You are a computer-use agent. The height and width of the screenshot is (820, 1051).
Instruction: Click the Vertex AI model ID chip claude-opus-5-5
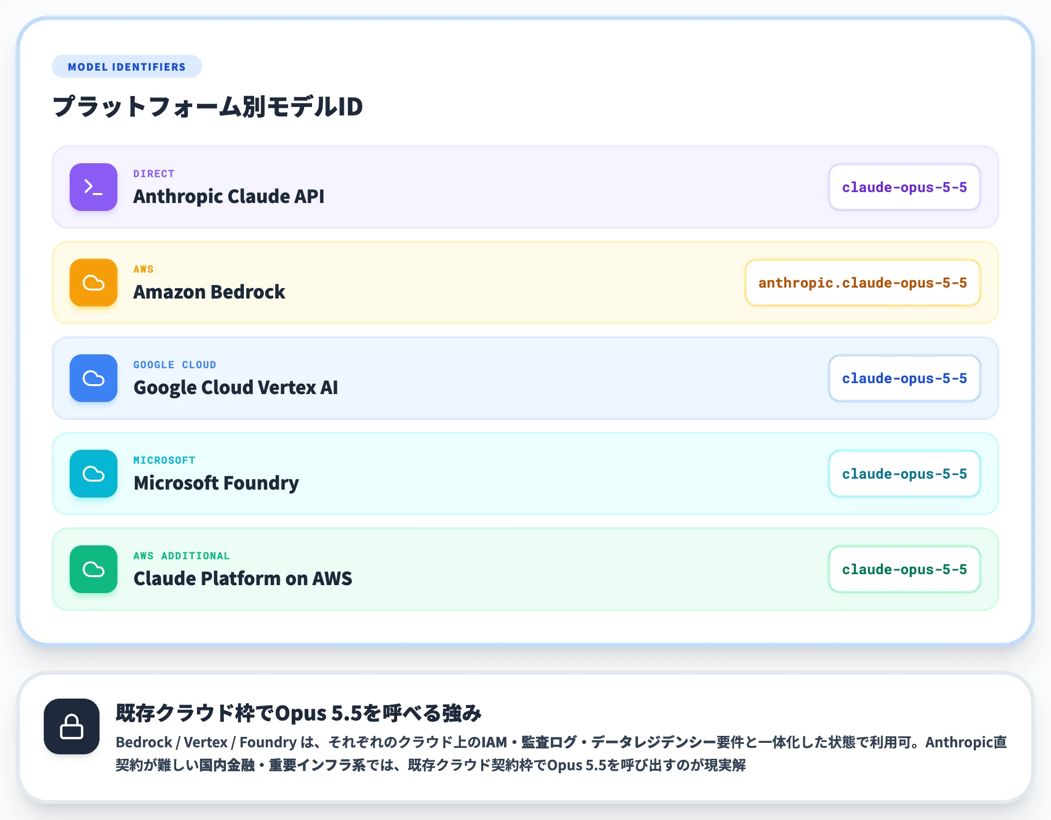click(x=904, y=378)
